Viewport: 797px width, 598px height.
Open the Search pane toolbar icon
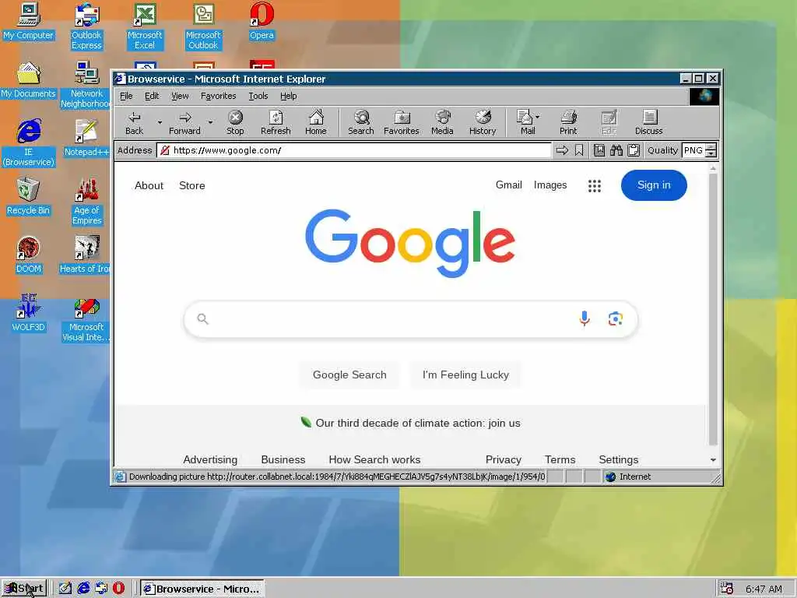pyautogui.click(x=361, y=123)
